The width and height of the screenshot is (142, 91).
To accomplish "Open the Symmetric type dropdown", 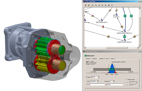I will point(98,81).
